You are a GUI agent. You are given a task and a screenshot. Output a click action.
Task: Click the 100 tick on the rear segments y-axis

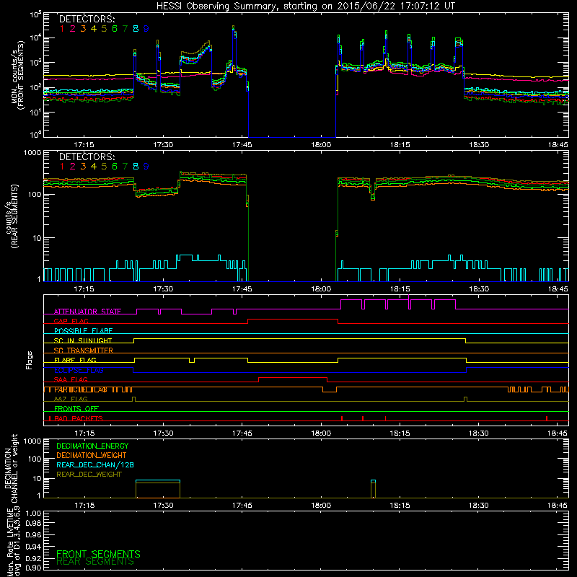pyautogui.click(x=35, y=194)
